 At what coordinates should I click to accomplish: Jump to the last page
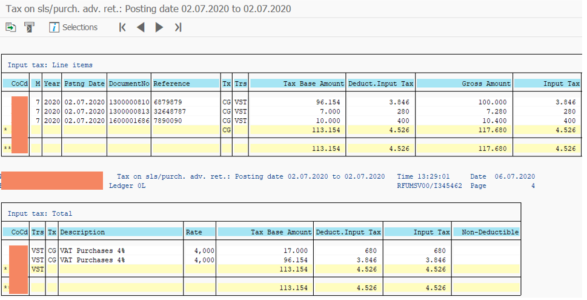tap(178, 27)
